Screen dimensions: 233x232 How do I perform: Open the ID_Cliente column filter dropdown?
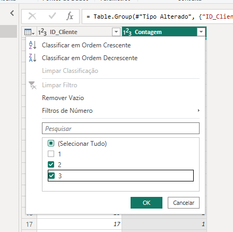[116, 32]
